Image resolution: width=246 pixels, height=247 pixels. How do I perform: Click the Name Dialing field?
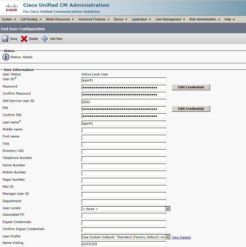click(124, 244)
